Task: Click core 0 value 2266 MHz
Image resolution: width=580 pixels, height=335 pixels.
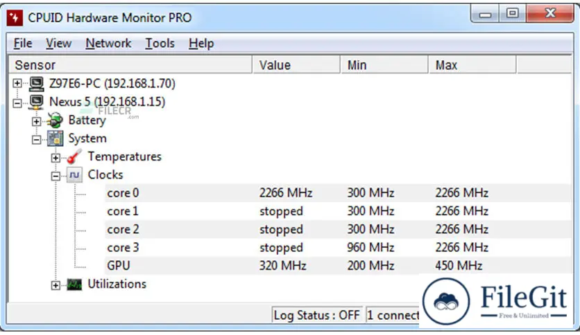Action: 286,193
